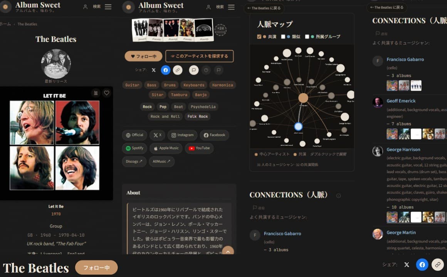Viewport: 447px width, 277px height.
Task: Open the Geoff Emerick link
Action: point(401,101)
